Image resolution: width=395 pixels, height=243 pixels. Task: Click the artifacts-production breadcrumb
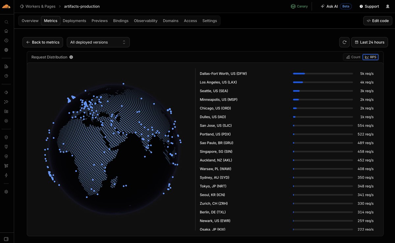[x=82, y=6]
